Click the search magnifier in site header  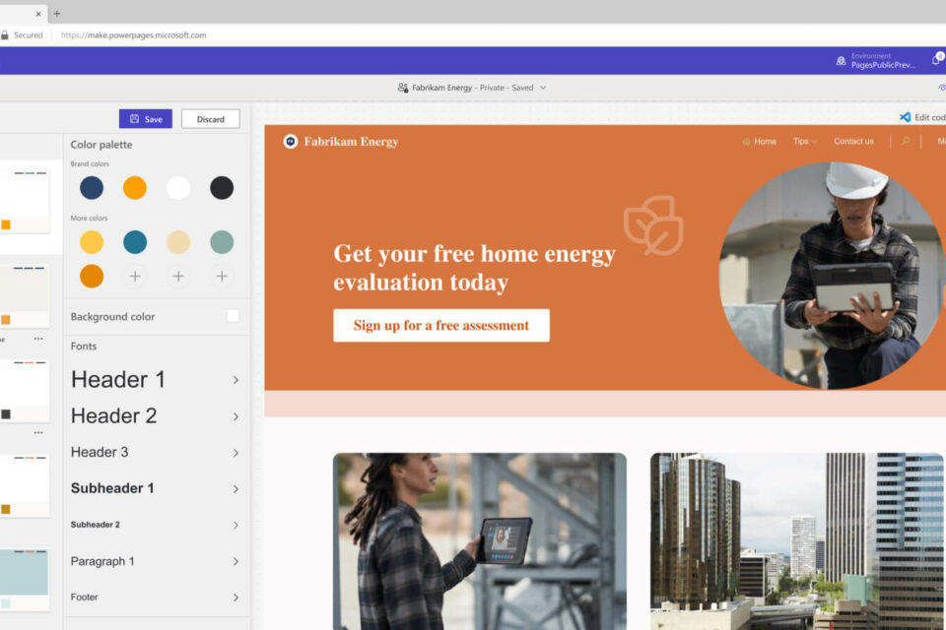click(906, 142)
